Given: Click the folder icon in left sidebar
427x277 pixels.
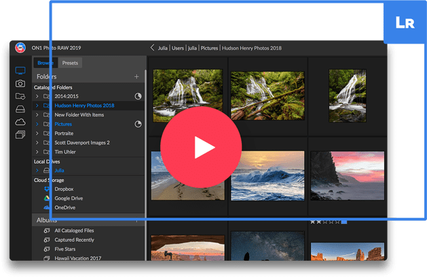Looking at the screenshot, I should 20,96.
